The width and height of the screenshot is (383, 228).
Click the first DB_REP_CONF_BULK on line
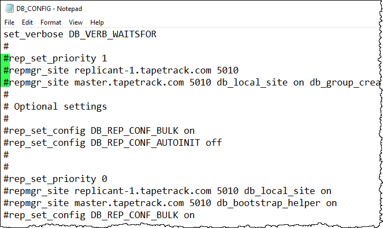[99, 130]
